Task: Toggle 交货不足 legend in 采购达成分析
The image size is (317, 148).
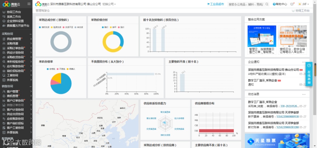Action: 68,27
